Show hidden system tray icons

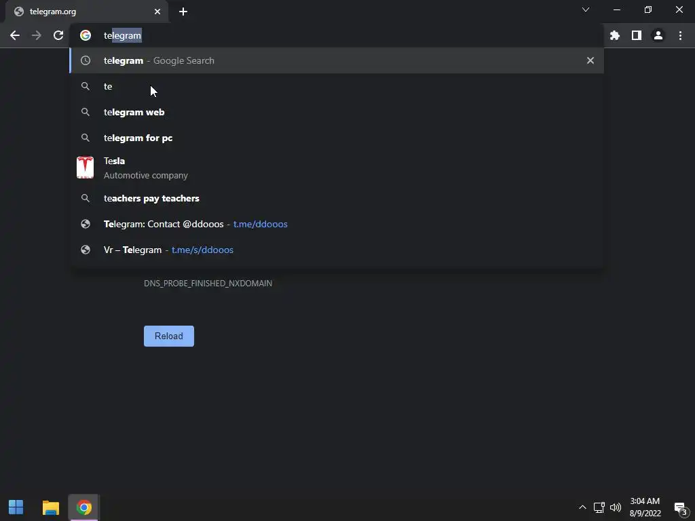tap(582, 507)
